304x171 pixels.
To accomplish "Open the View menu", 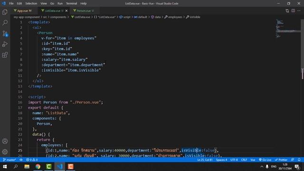I will click(x=43, y=3).
